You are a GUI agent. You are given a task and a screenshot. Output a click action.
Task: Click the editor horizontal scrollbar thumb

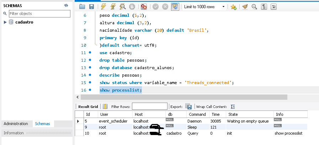[x=184, y=97]
